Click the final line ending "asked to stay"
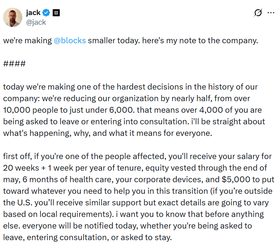The height and width of the screenshot is (249, 278). 87,237
